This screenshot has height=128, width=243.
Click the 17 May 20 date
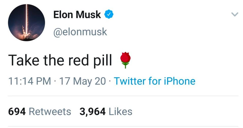point(83,81)
